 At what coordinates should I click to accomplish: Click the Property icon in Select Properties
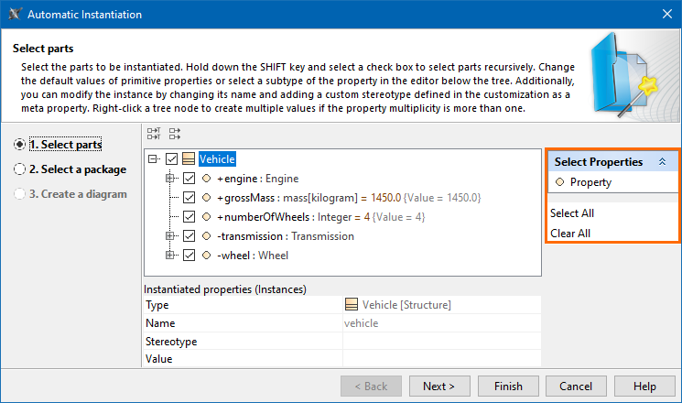tap(559, 182)
